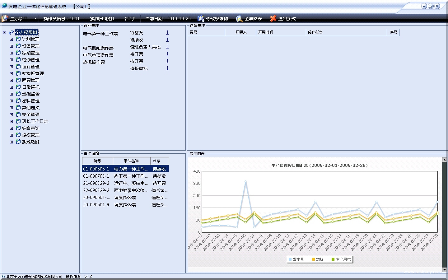Open the 显示项目 dropdown arrow
Viewport: 448px width, 280px height.
coord(35,19)
